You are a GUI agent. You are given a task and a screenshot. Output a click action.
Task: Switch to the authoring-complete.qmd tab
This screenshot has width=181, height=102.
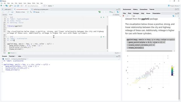pyautogui.click(x=41, y=9)
